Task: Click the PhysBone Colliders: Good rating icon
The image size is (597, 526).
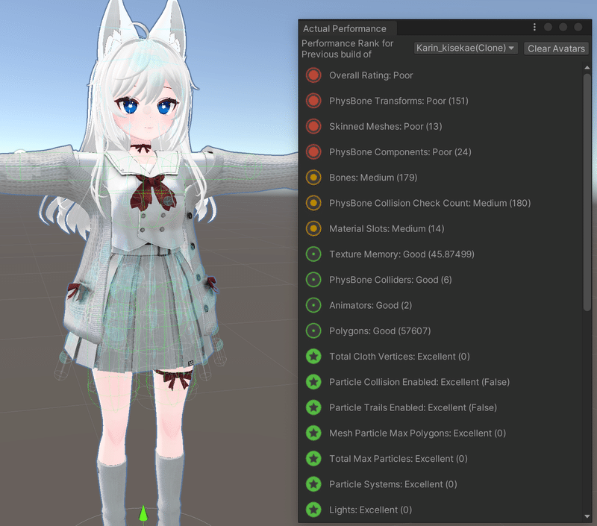Action: (314, 279)
